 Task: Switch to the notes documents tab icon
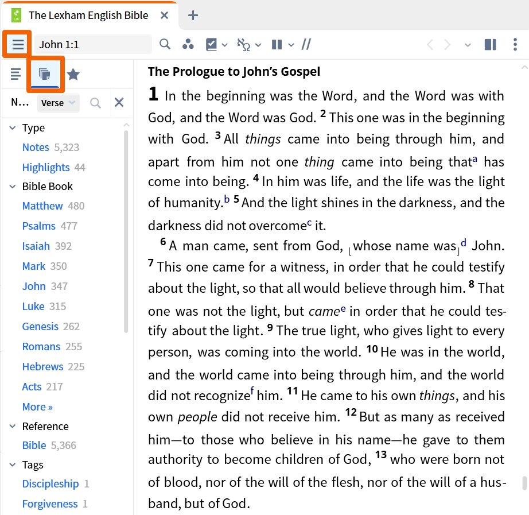point(45,74)
